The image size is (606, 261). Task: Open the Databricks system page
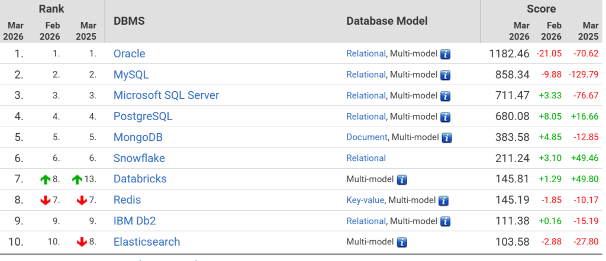(140, 179)
